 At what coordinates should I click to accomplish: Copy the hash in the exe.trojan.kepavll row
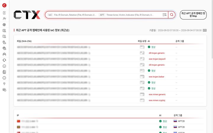89,59
